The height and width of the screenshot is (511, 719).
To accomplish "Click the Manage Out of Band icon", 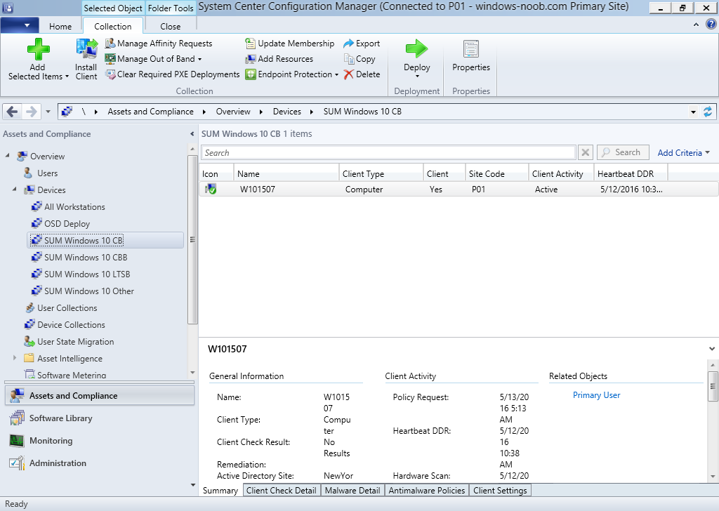I will pos(110,59).
